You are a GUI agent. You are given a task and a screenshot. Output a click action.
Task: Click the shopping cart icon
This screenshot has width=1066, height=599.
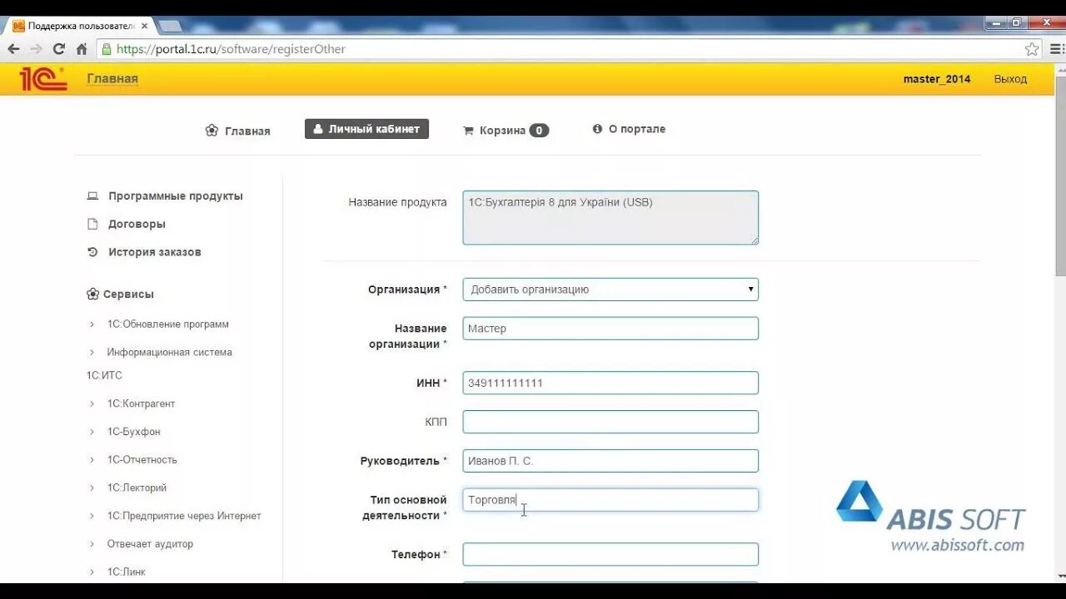(x=468, y=130)
